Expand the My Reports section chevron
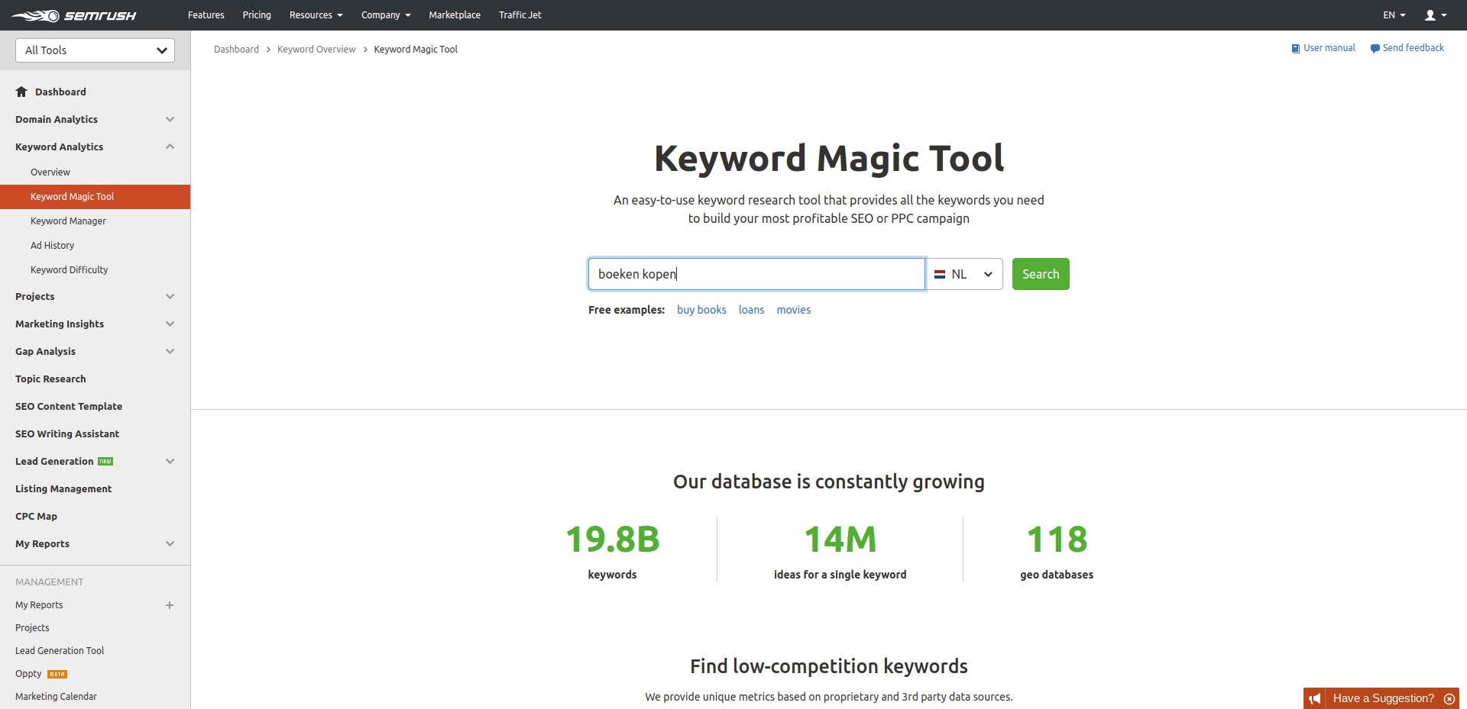 (x=170, y=544)
